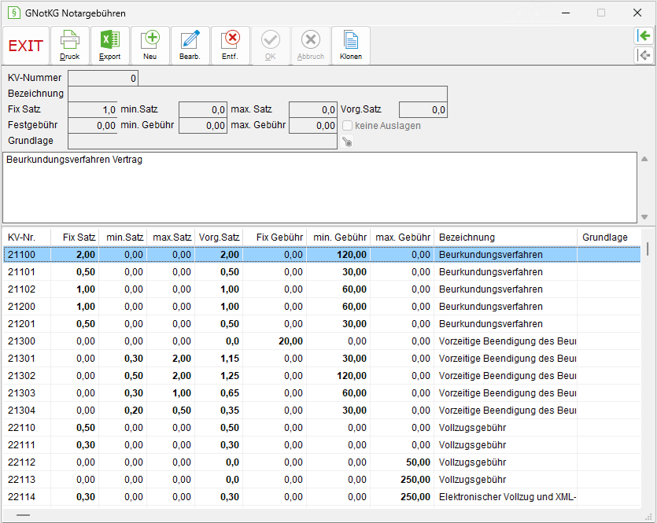Image resolution: width=657 pixels, height=523 pixels.
Task: Edit entry using Bearb. pencil icon
Action: point(190,46)
